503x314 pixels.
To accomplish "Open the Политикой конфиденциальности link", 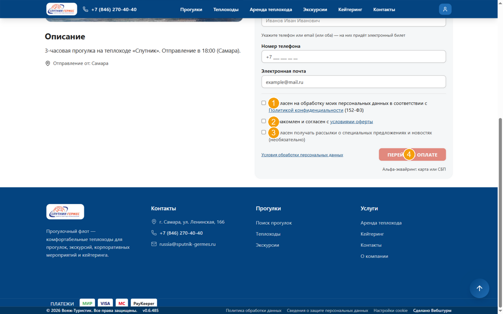I will pyautogui.click(x=306, y=110).
